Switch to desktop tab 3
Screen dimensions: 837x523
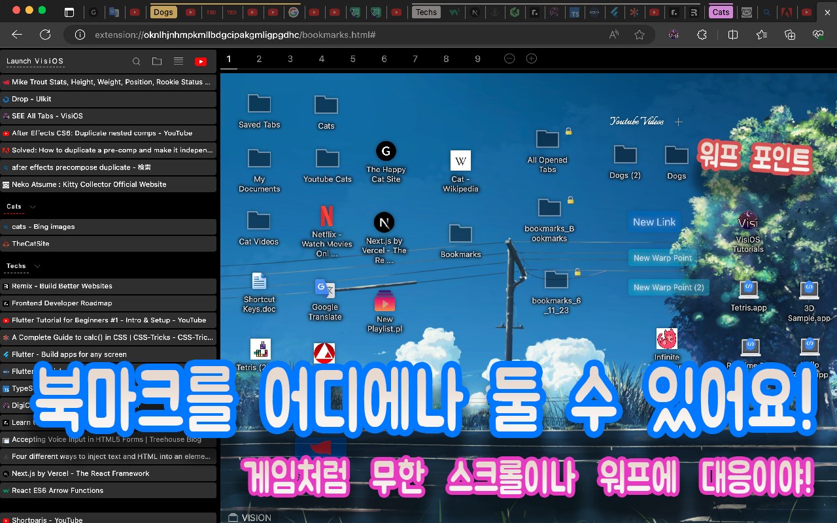(x=290, y=59)
